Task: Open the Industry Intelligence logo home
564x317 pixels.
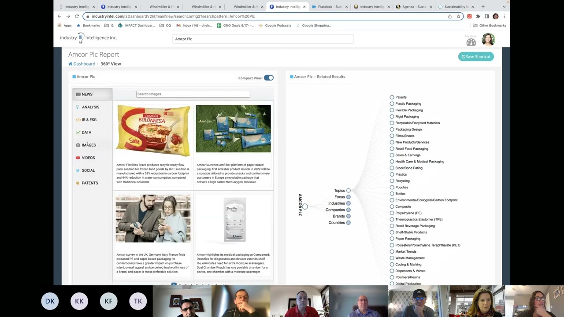Action: 89,38
